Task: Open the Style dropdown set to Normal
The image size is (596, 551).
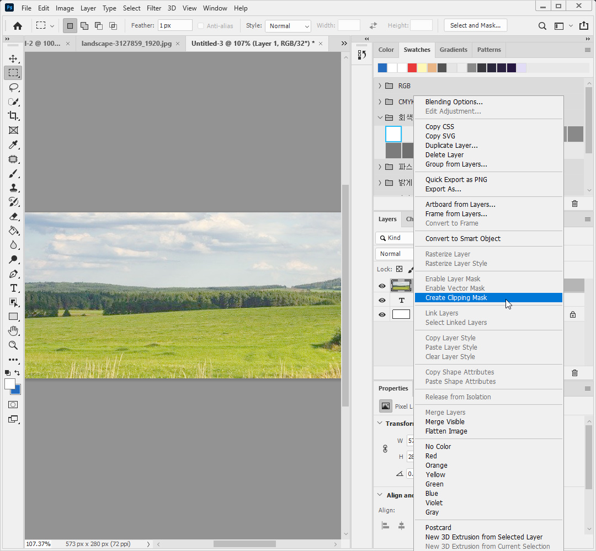Action: coord(288,26)
